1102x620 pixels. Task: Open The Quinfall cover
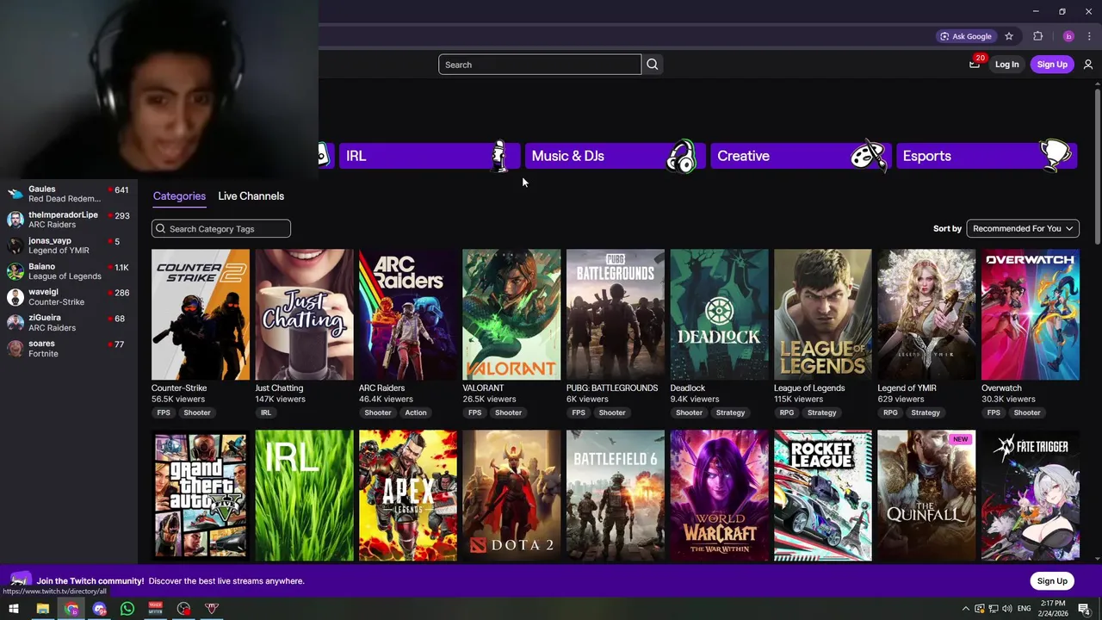pos(926,496)
